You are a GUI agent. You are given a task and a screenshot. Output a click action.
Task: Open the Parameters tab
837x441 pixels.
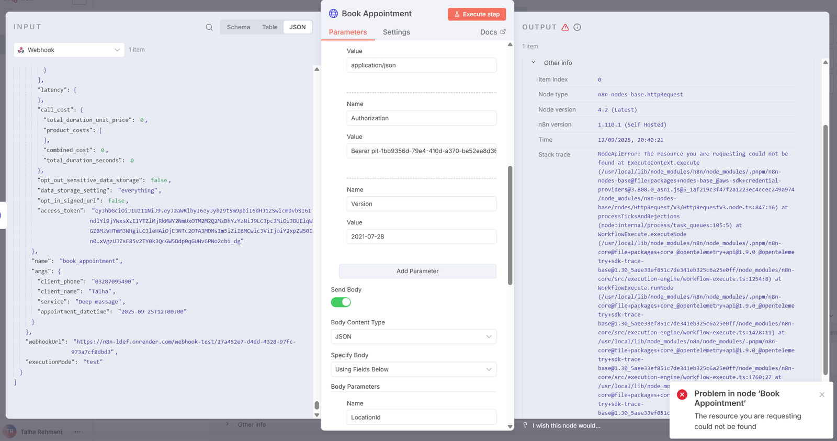[x=348, y=32]
